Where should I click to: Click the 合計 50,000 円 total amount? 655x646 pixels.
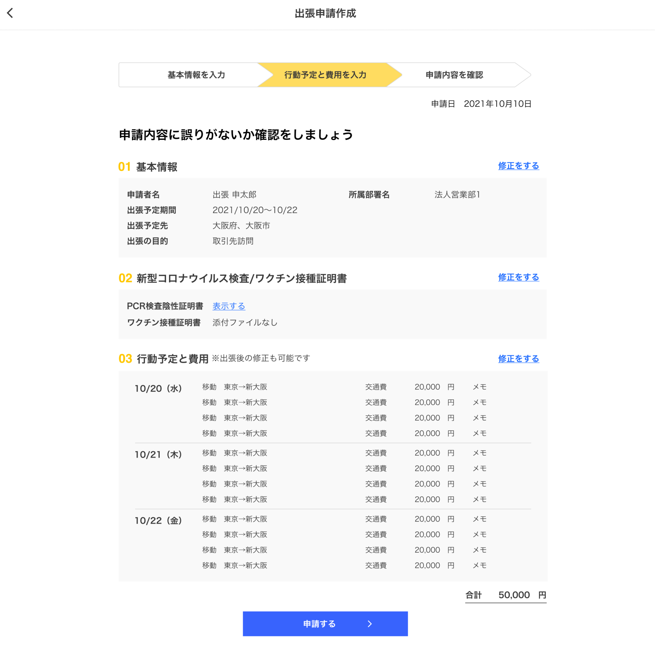pos(505,595)
